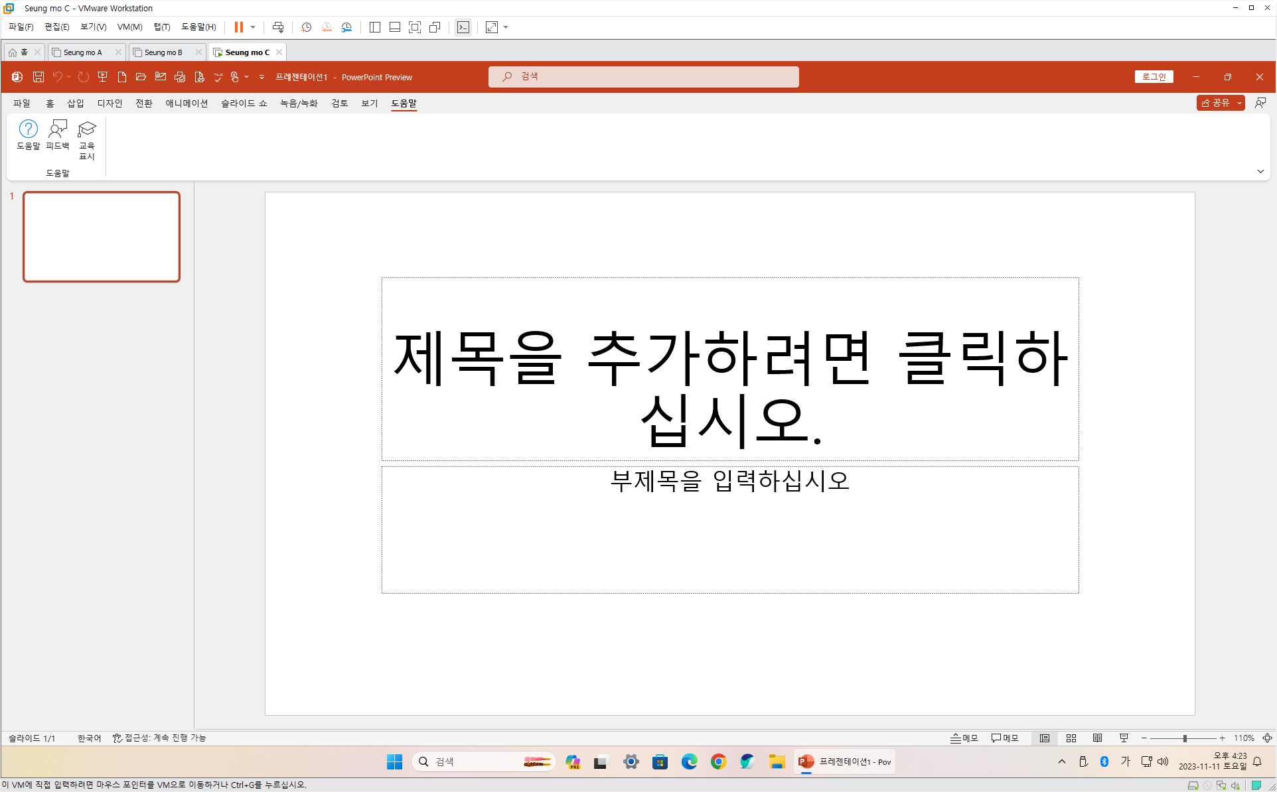Toggle normal view button in status bar
1277x792 pixels.
1045,738
